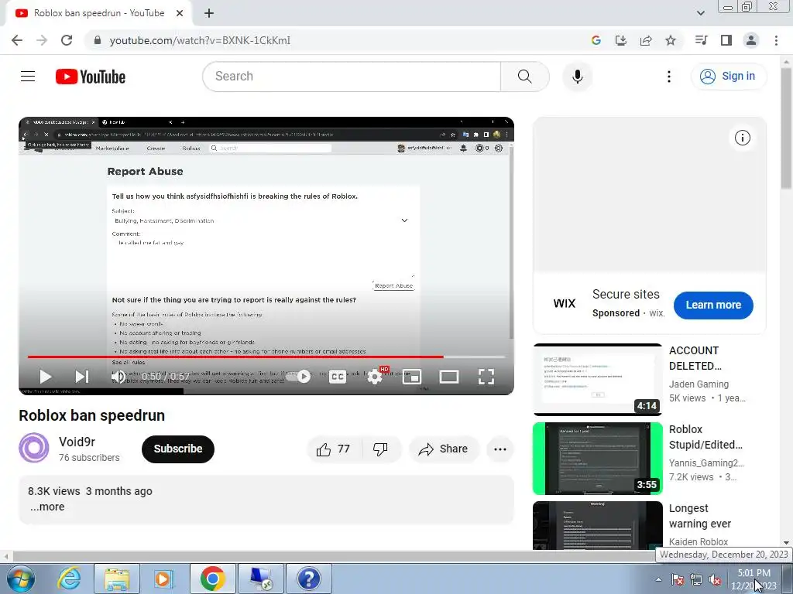This screenshot has width=793, height=594.
Task: Go to YouTube home via logo
Action: [91, 77]
